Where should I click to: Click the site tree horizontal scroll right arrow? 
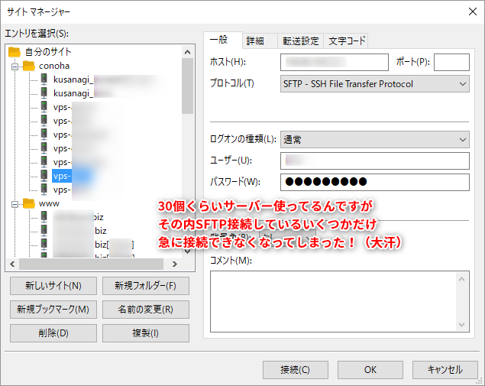click(x=175, y=264)
